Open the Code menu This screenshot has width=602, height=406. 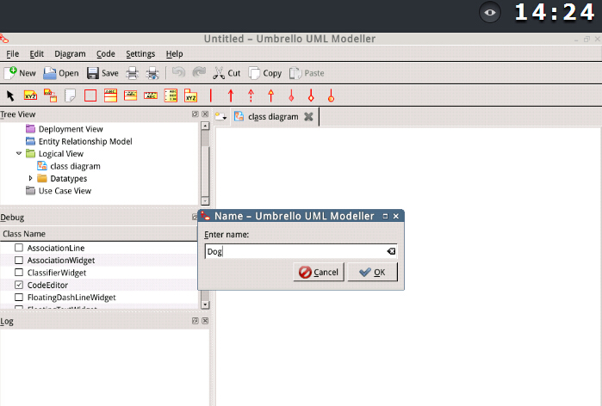point(106,53)
